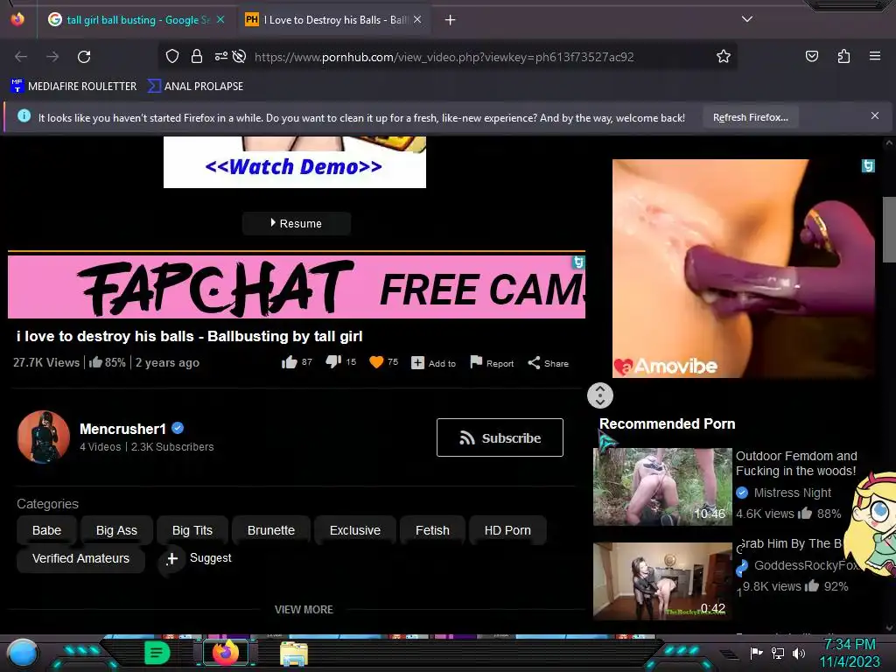The height and width of the screenshot is (672, 896).
Task: Click the round scroll-arrows overlay button
Action: (600, 395)
